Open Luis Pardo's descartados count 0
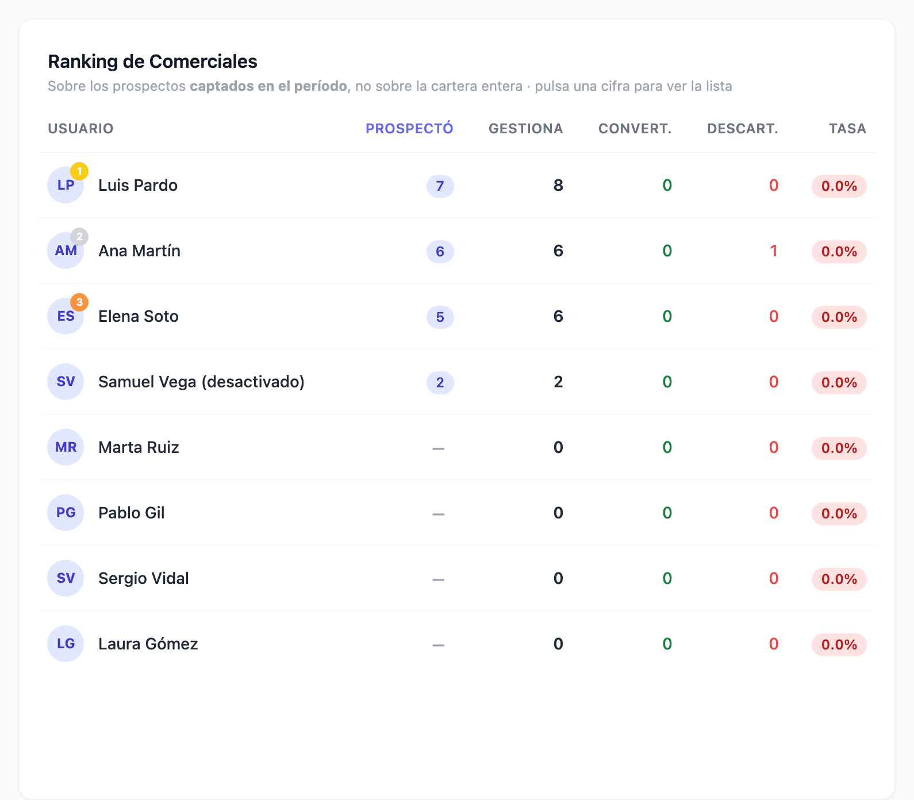Image resolution: width=914 pixels, height=800 pixels. [x=774, y=186]
